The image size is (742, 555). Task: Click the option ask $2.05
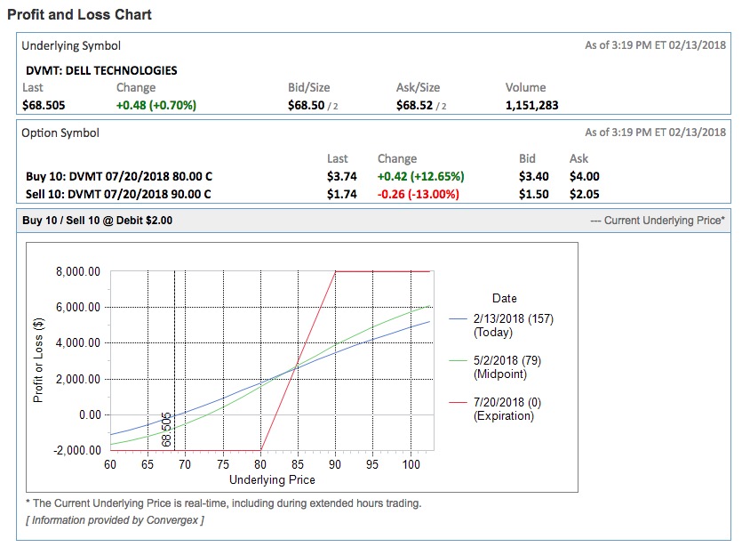pos(585,194)
